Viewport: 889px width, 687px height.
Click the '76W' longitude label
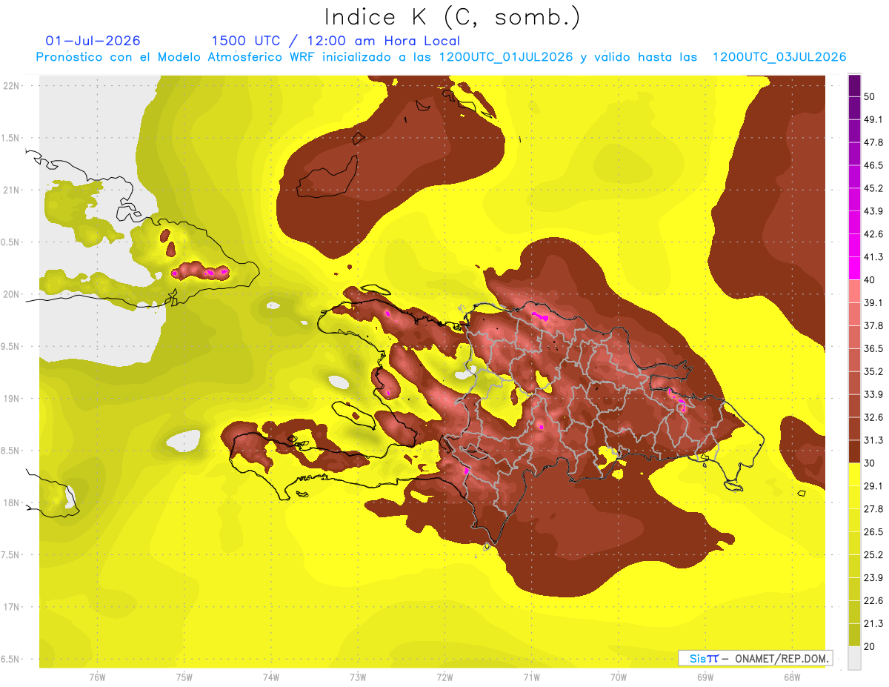(x=97, y=677)
